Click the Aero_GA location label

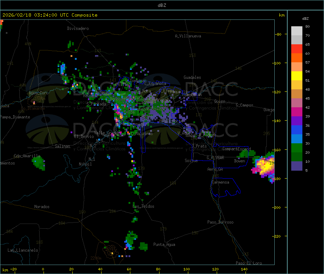[x=215, y=169]
